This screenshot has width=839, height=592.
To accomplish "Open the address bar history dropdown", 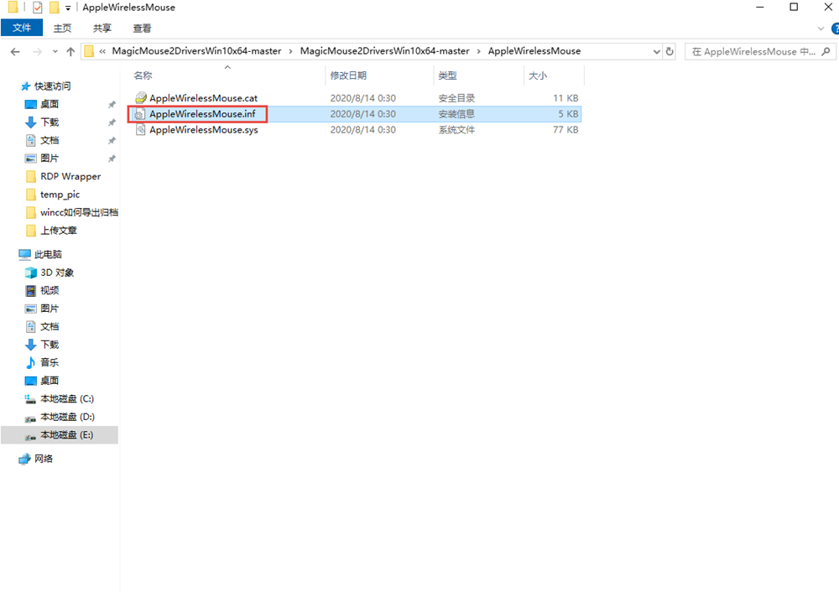I will pyautogui.click(x=656, y=51).
